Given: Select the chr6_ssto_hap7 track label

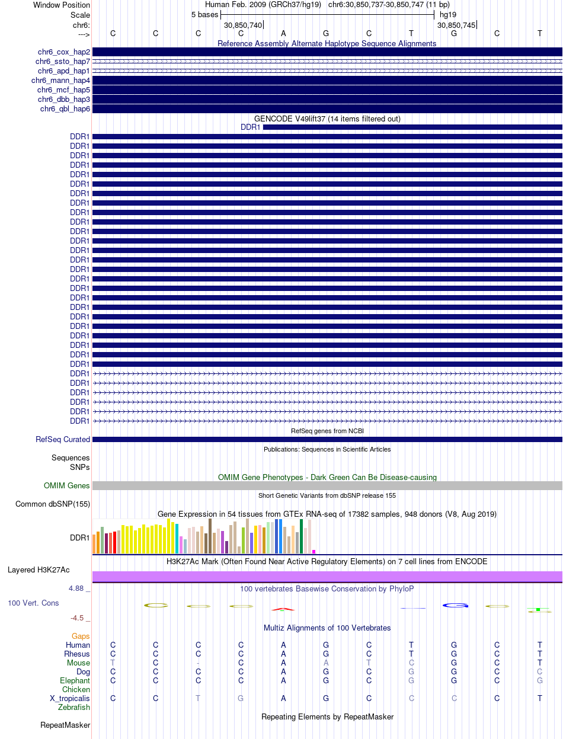Looking at the screenshot, I should (x=63, y=62).
